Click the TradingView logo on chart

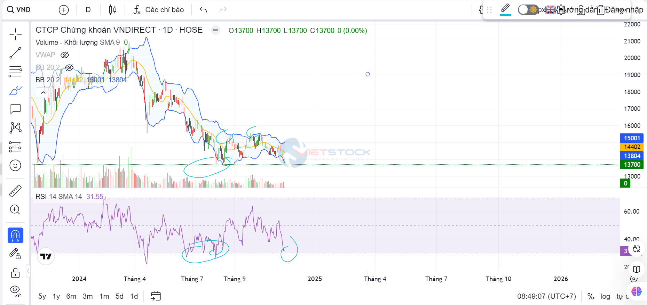[46, 256]
